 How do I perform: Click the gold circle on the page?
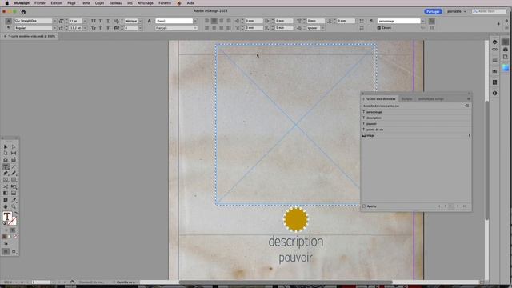[295, 219]
